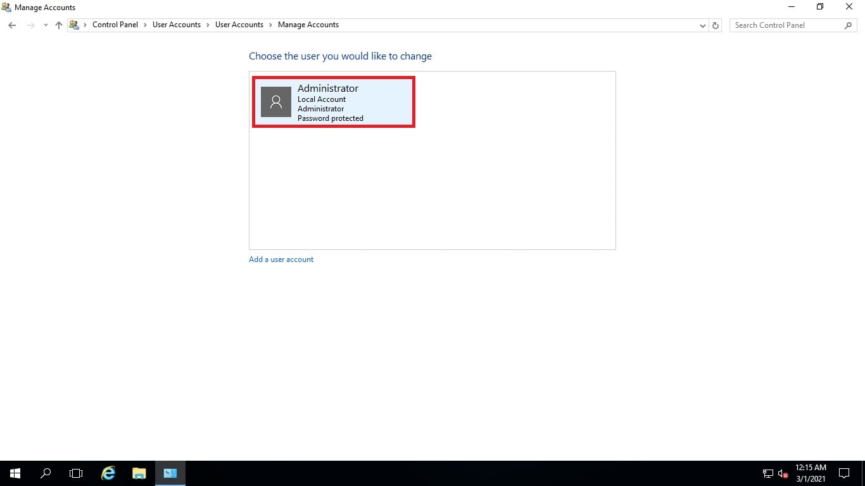Viewport: 865px width, 486px height.
Task: Expand chevron after Control Panel breadcrumb
Action: [x=145, y=25]
